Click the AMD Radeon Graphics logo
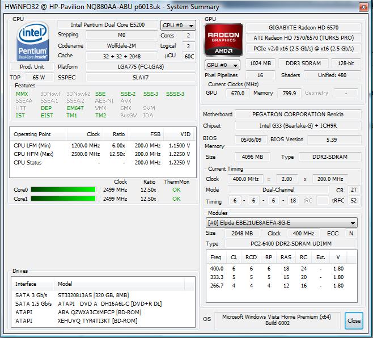 click(223, 40)
